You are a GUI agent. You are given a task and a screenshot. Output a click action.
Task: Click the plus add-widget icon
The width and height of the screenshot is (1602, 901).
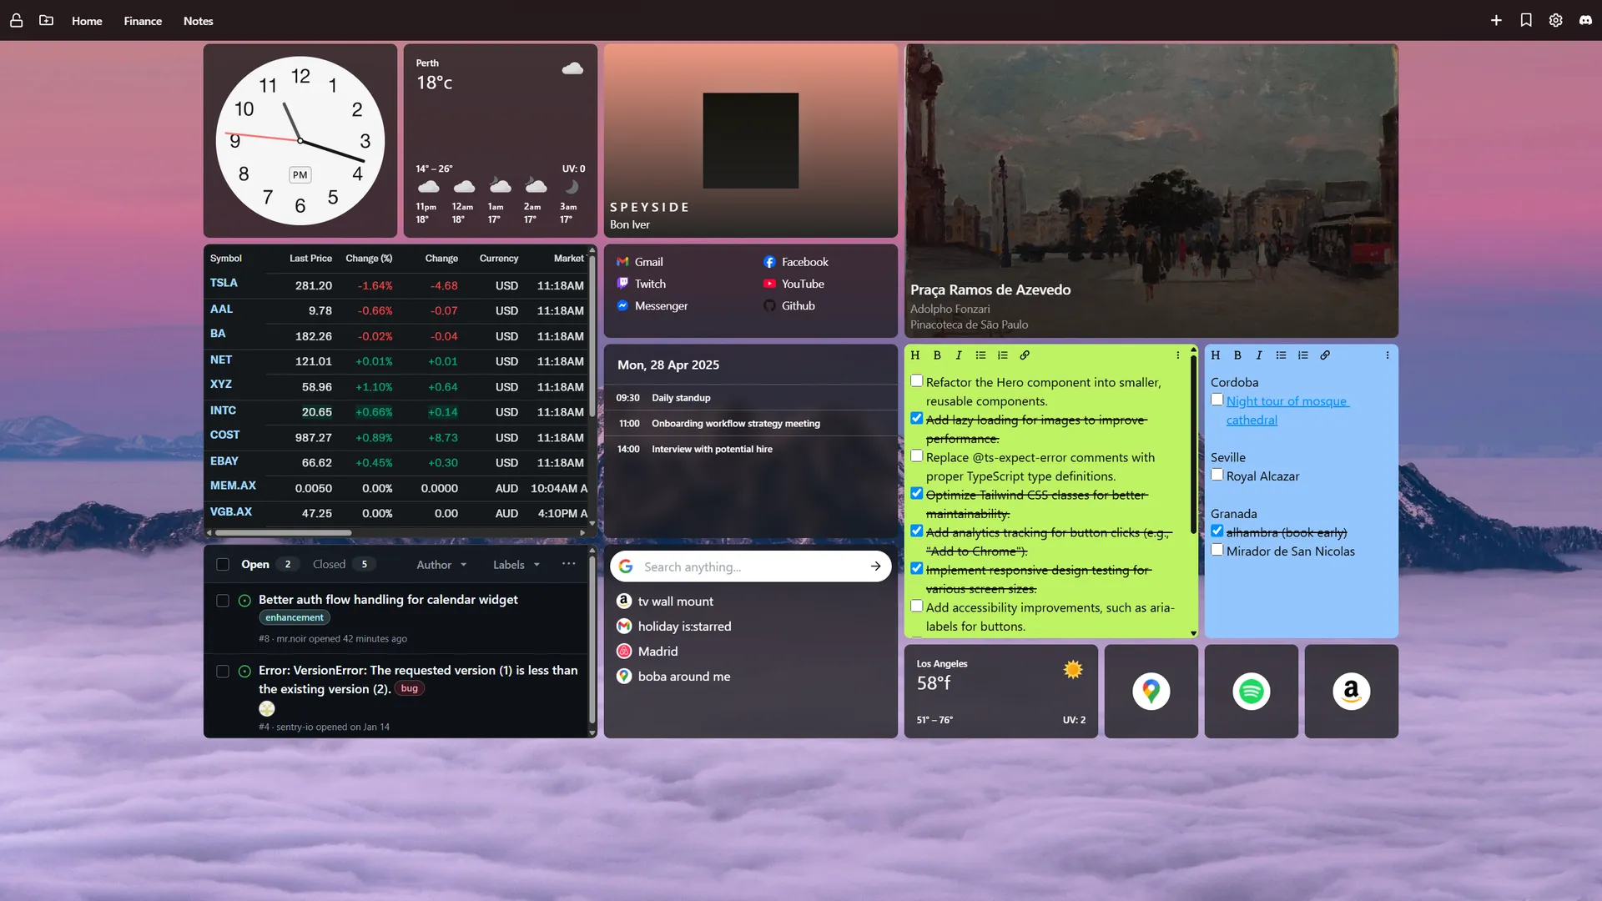[1496, 21]
